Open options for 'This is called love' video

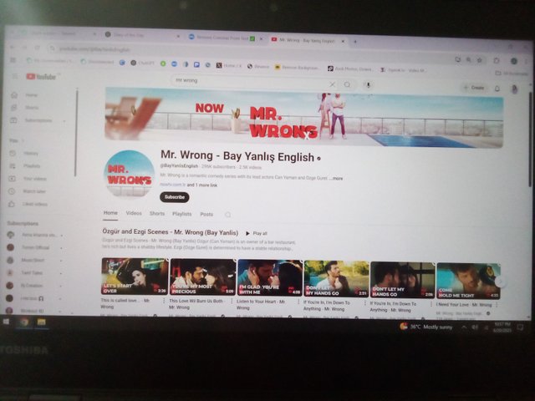tap(164, 301)
